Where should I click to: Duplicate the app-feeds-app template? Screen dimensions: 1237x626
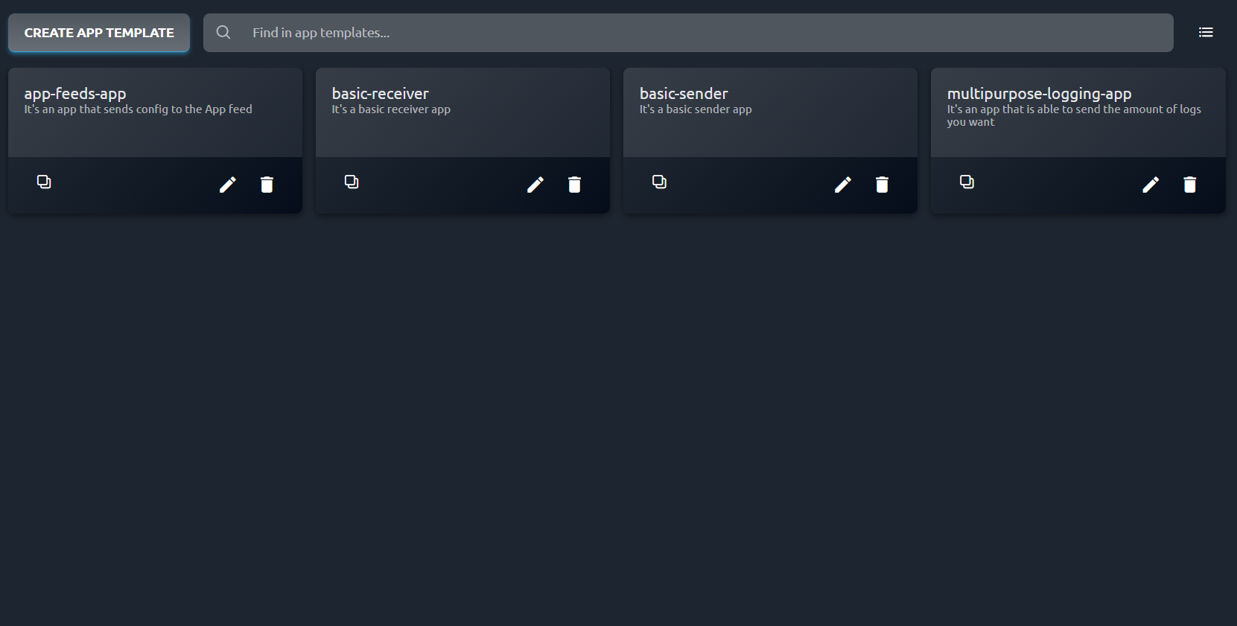pyautogui.click(x=44, y=182)
